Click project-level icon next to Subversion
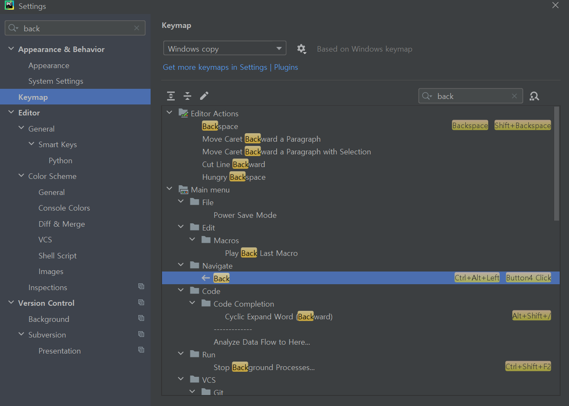The image size is (569, 406). [x=141, y=334]
